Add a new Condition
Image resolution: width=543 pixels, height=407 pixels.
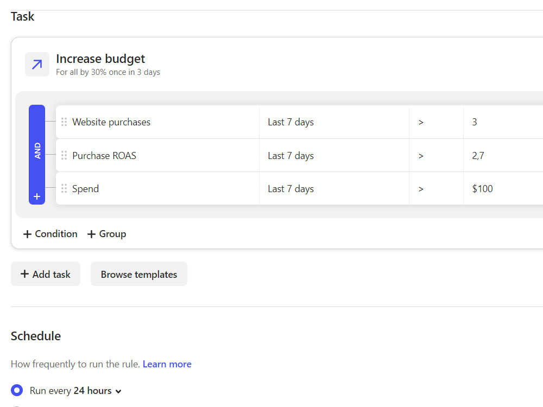click(50, 234)
